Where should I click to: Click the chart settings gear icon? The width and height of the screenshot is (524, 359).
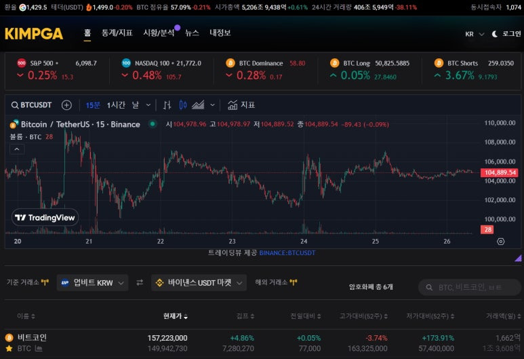tap(500, 242)
